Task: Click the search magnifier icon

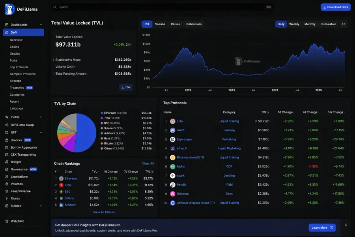Action: click(55, 7)
